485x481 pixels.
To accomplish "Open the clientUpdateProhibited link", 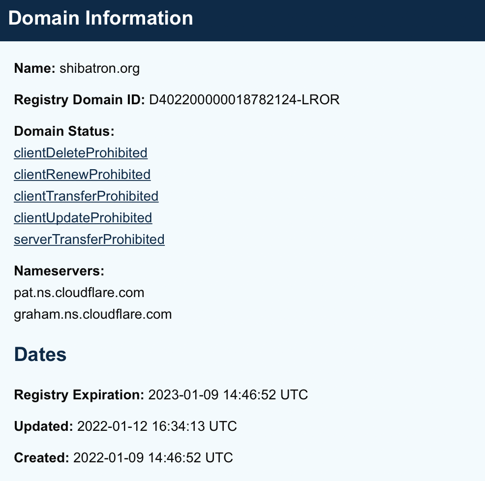I will click(83, 218).
